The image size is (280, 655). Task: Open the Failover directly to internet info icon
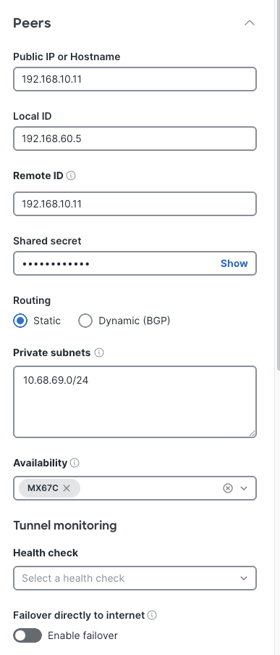153,615
